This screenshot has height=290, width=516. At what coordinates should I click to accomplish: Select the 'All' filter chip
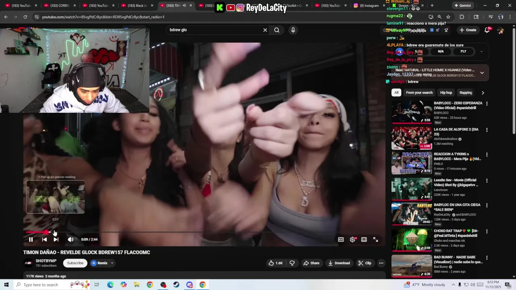pyautogui.click(x=396, y=93)
